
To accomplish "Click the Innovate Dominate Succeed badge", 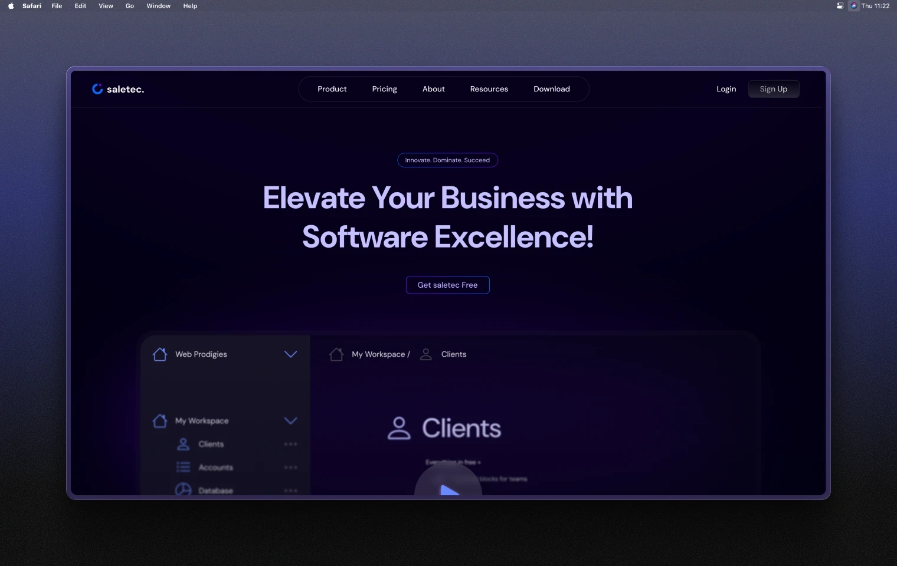I will pyautogui.click(x=447, y=160).
